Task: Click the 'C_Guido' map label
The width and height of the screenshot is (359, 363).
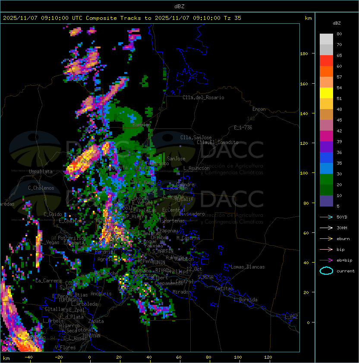Action: point(53,214)
